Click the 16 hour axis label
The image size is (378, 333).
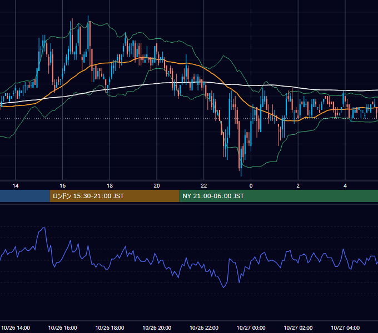coord(62,186)
